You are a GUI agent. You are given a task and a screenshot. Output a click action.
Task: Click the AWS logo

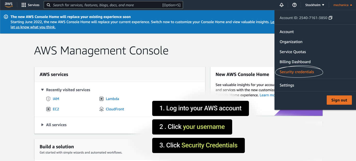point(9,5)
